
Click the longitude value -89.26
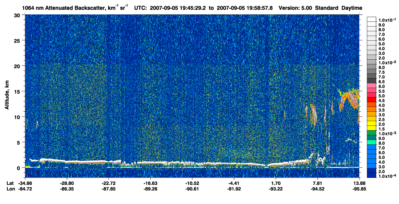click(150, 189)
